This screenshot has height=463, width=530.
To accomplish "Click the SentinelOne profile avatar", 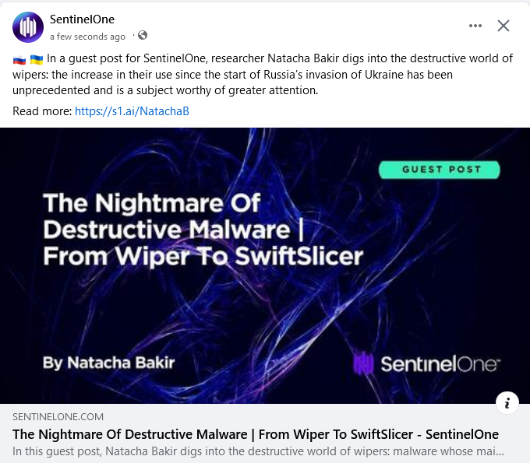I will pyautogui.click(x=28, y=27).
